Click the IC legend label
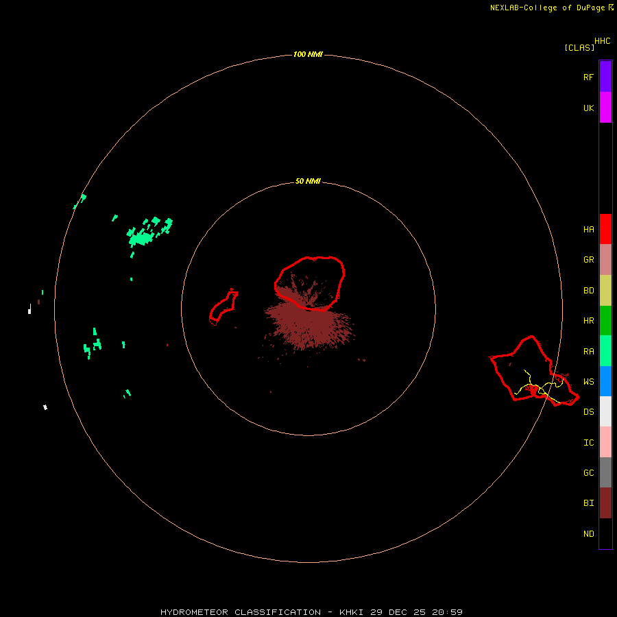Screen dimensions: 617x617 point(588,443)
